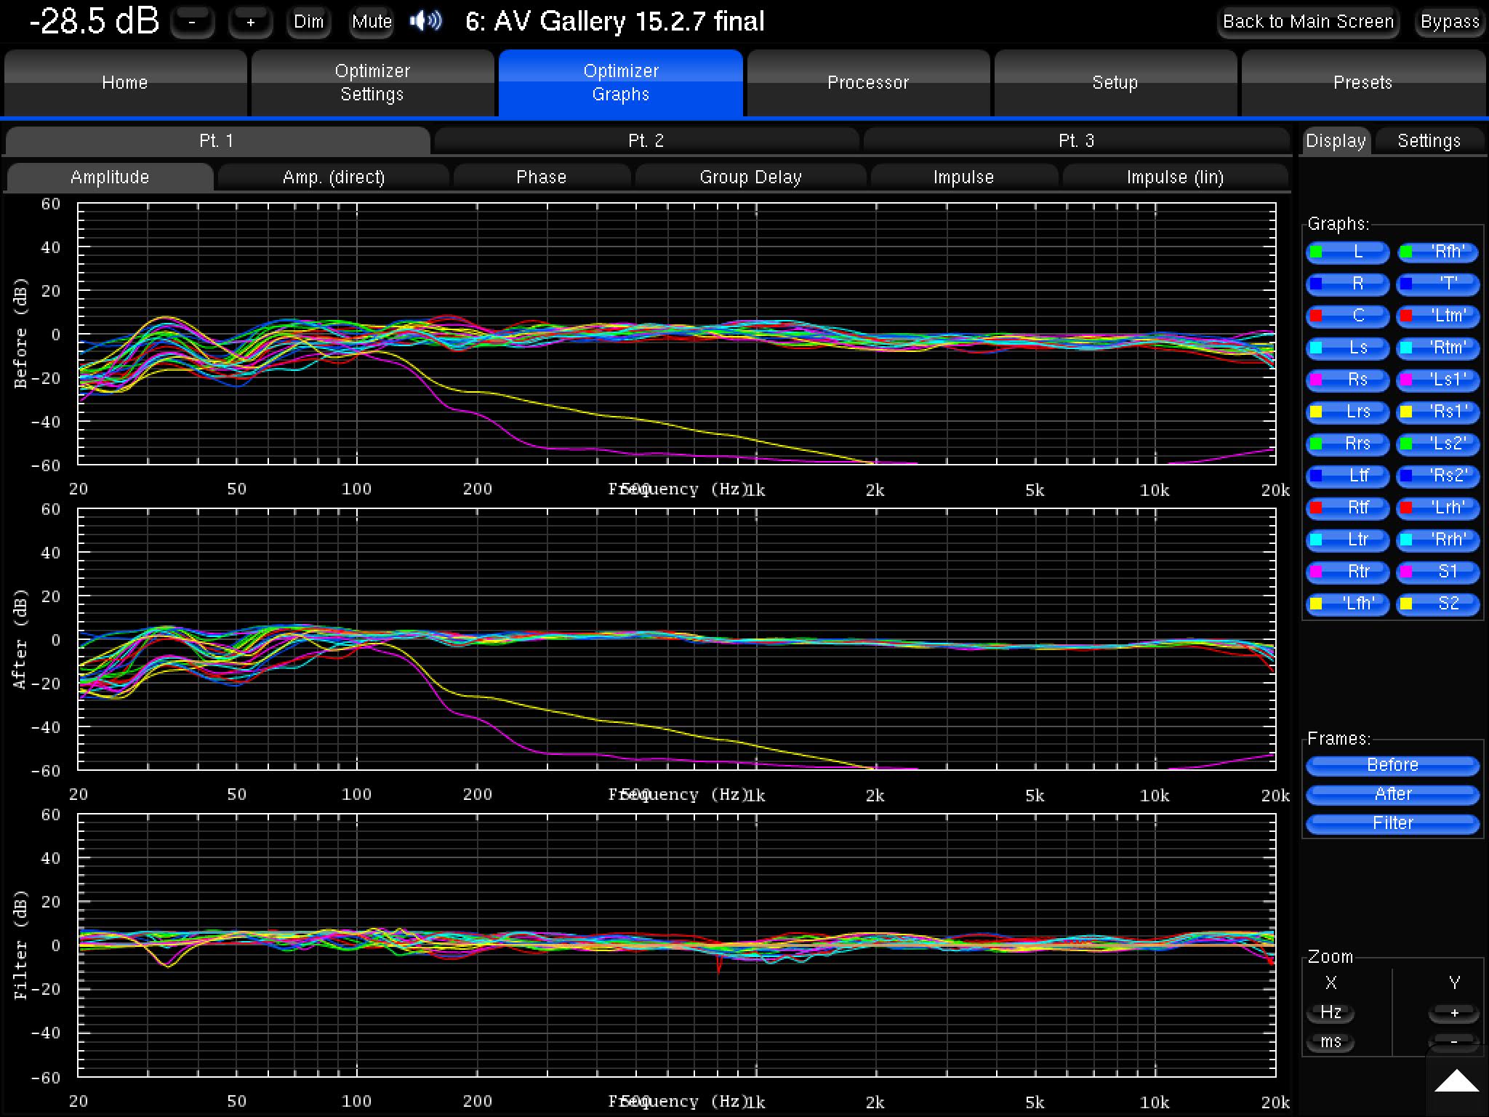Image resolution: width=1489 pixels, height=1117 pixels.
Task: Toggle the 'Lrh' channel graph
Action: pyautogui.click(x=1438, y=508)
